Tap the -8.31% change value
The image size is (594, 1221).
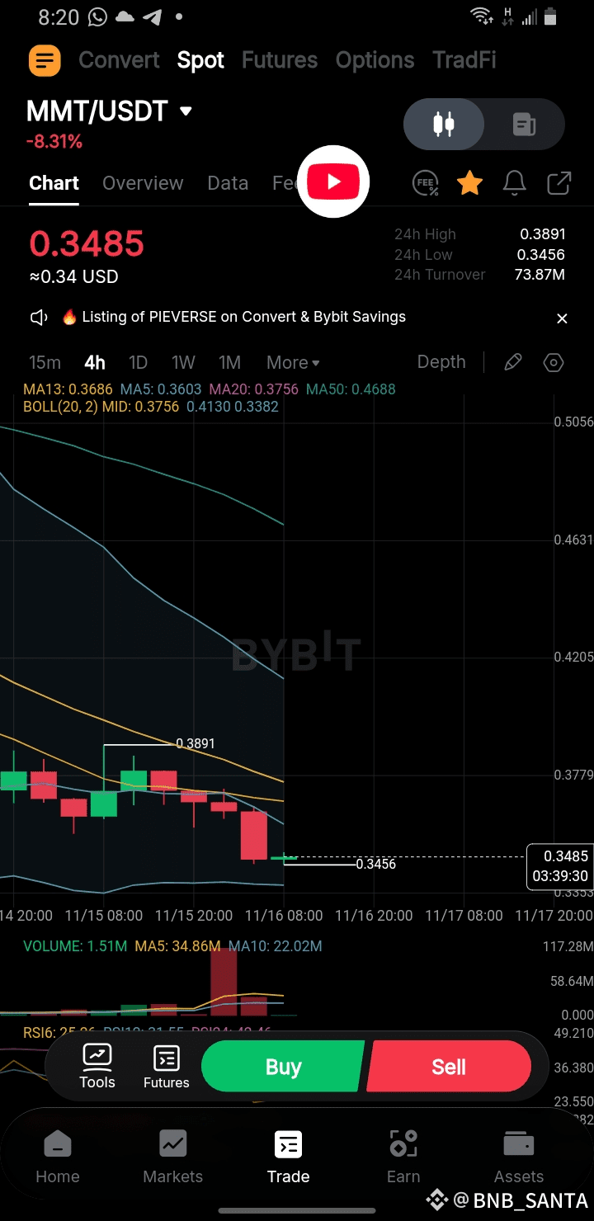tap(54, 142)
